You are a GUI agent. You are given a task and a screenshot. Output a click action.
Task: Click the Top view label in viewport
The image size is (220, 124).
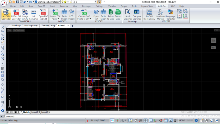[9, 30]
